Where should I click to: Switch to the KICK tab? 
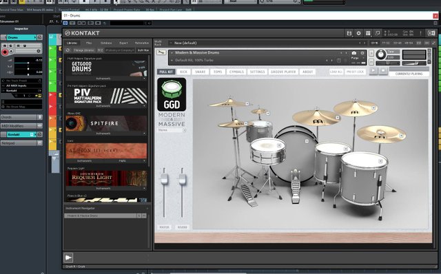point(184,72)
